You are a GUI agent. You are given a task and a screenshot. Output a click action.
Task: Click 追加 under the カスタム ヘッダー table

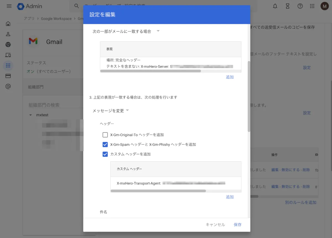pyautogui.click(x=230, y=197)
